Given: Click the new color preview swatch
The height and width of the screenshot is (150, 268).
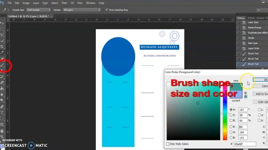Looking at the screenshot, I should [x=236, y=87].
